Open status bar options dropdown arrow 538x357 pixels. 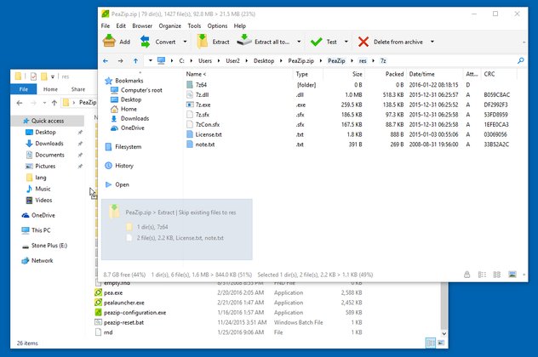(x=524, y=275)
